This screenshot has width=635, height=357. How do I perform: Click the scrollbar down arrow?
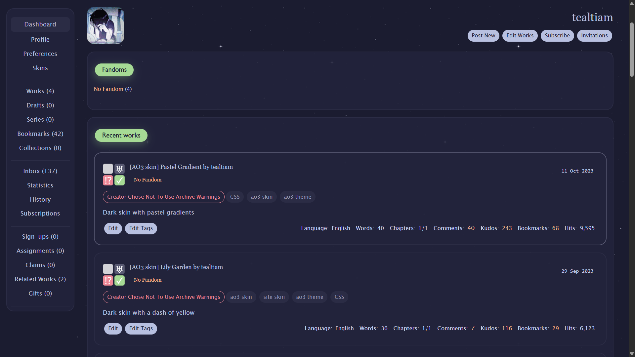click(632, 354)
